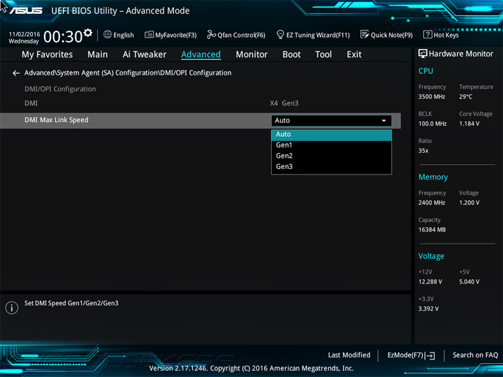The width and height of the screenshot is (503, 377).
Task: Go to the Monitor tab
Action: coord(251,54)
